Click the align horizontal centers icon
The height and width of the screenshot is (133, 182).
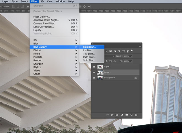(18, 6)
